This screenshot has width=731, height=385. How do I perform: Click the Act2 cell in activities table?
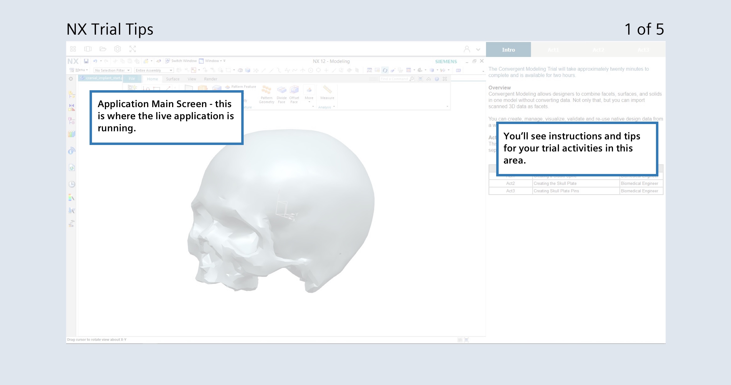coord(510,184)
